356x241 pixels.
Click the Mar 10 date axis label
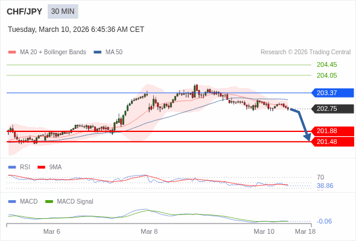pos(264,231)
